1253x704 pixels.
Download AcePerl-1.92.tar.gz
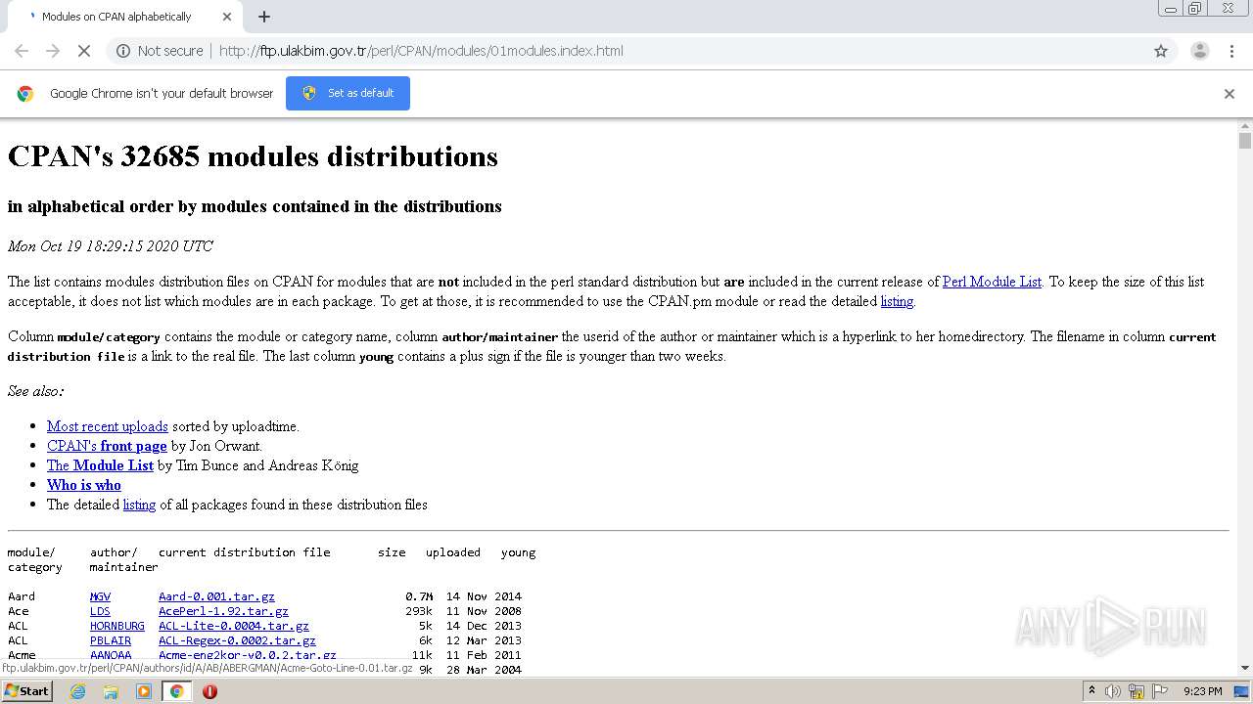(x=223, y=611)
